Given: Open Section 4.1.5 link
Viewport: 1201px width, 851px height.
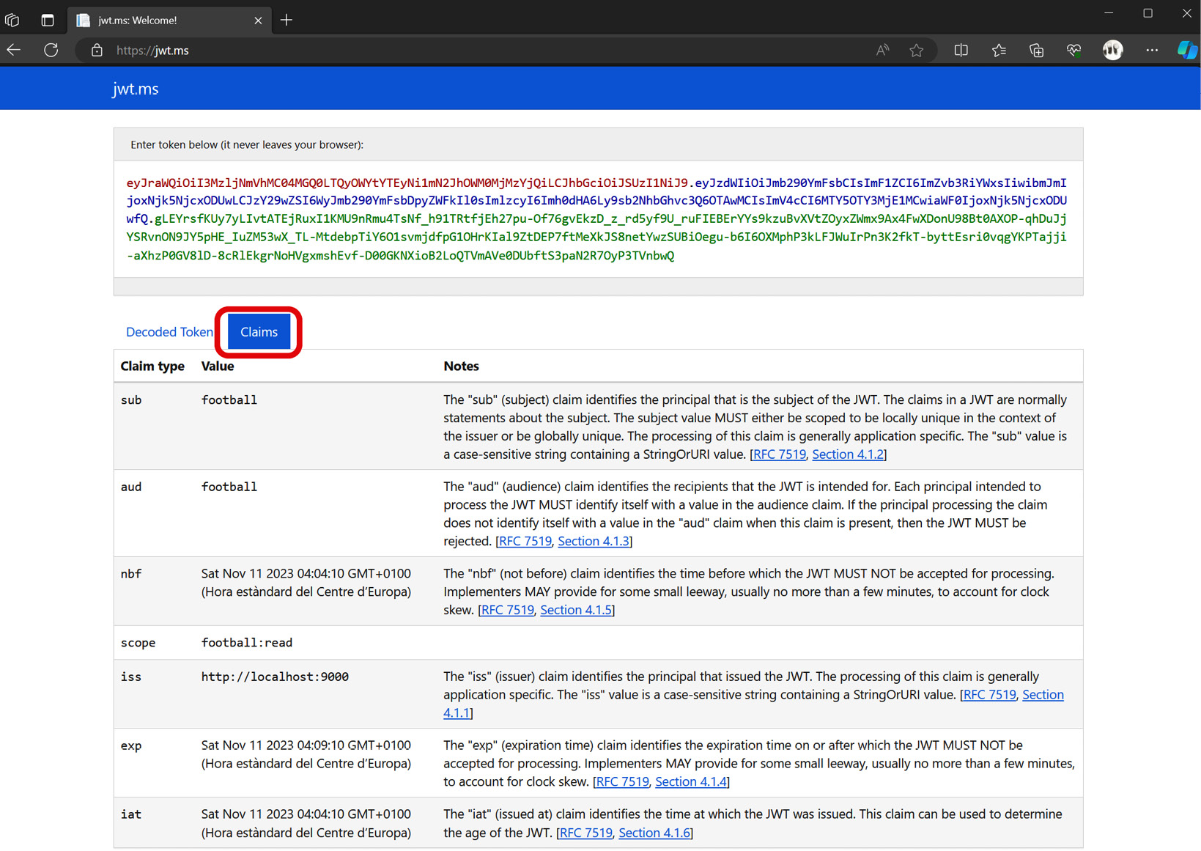Looking at the screenshot, I should pos(576,610).
